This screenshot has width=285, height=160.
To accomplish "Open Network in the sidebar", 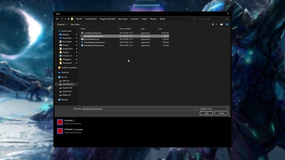I will point(65,100).
